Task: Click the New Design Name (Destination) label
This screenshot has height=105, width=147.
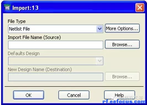Action: (40, 70)
